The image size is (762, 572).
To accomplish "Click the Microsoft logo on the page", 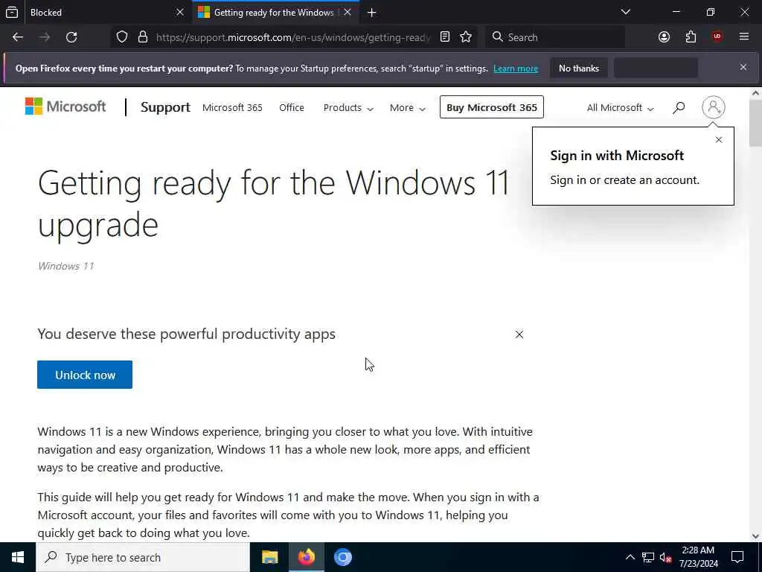I will [65, 107].
